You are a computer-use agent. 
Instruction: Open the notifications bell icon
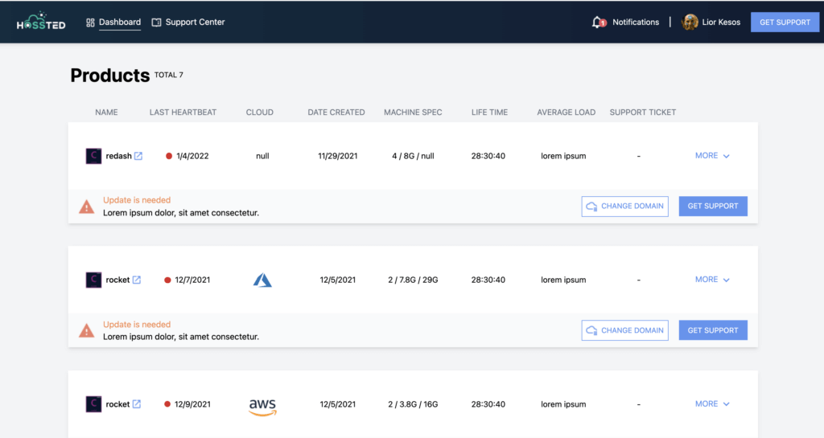click(x=598, y=22)
